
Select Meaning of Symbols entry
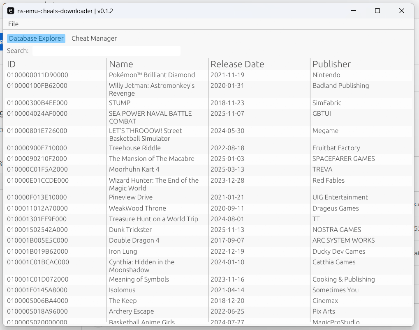pos(139,280)
